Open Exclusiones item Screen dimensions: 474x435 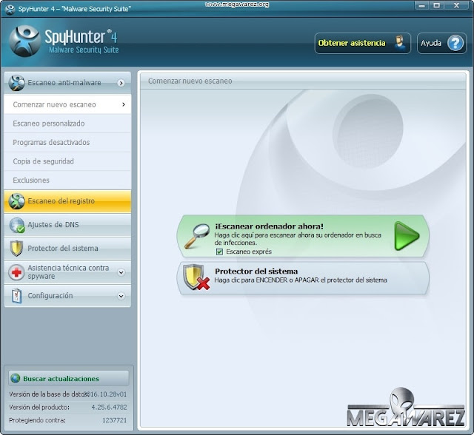coord(67,181)
